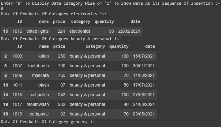Select the ID value 1016
Screen dimensions: 221x127
pyautogui.click(x=17, y=31)
